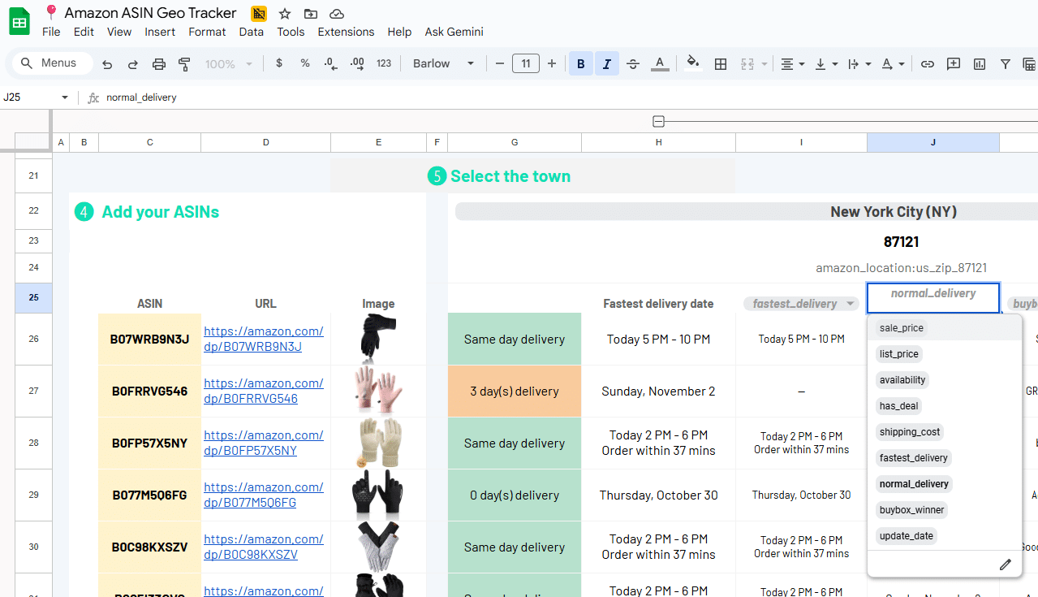1038x597 pixels.
Task: Click the create filter icon
Action: (x=1006, y=63)
